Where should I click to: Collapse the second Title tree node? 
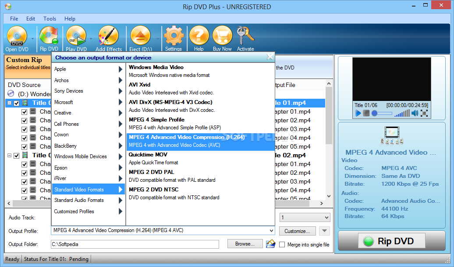tap(9, 155)
